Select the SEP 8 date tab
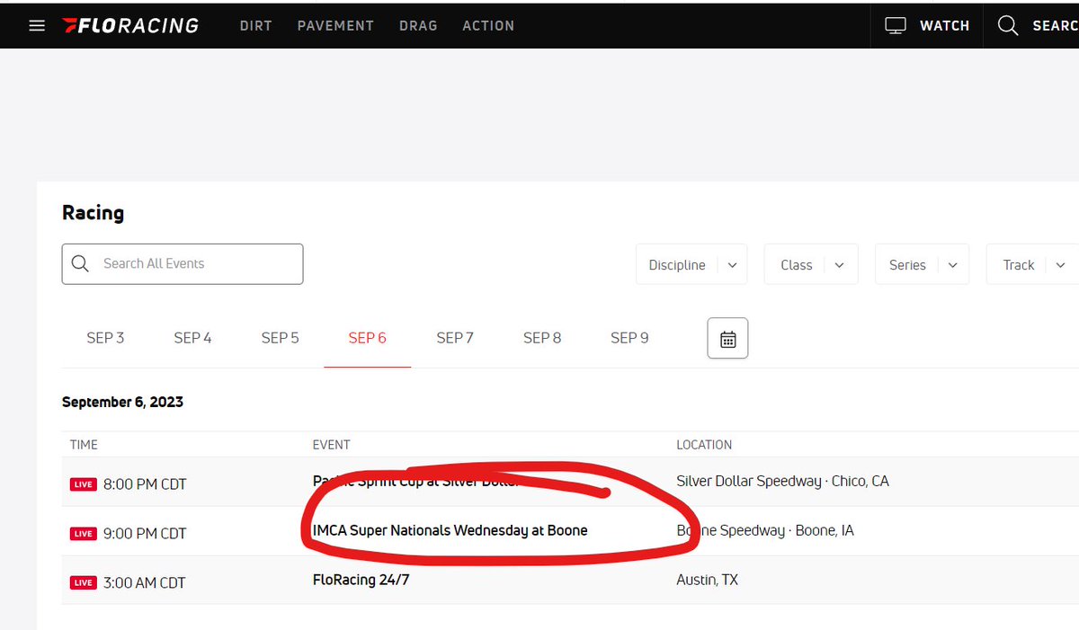 [542, 338]
